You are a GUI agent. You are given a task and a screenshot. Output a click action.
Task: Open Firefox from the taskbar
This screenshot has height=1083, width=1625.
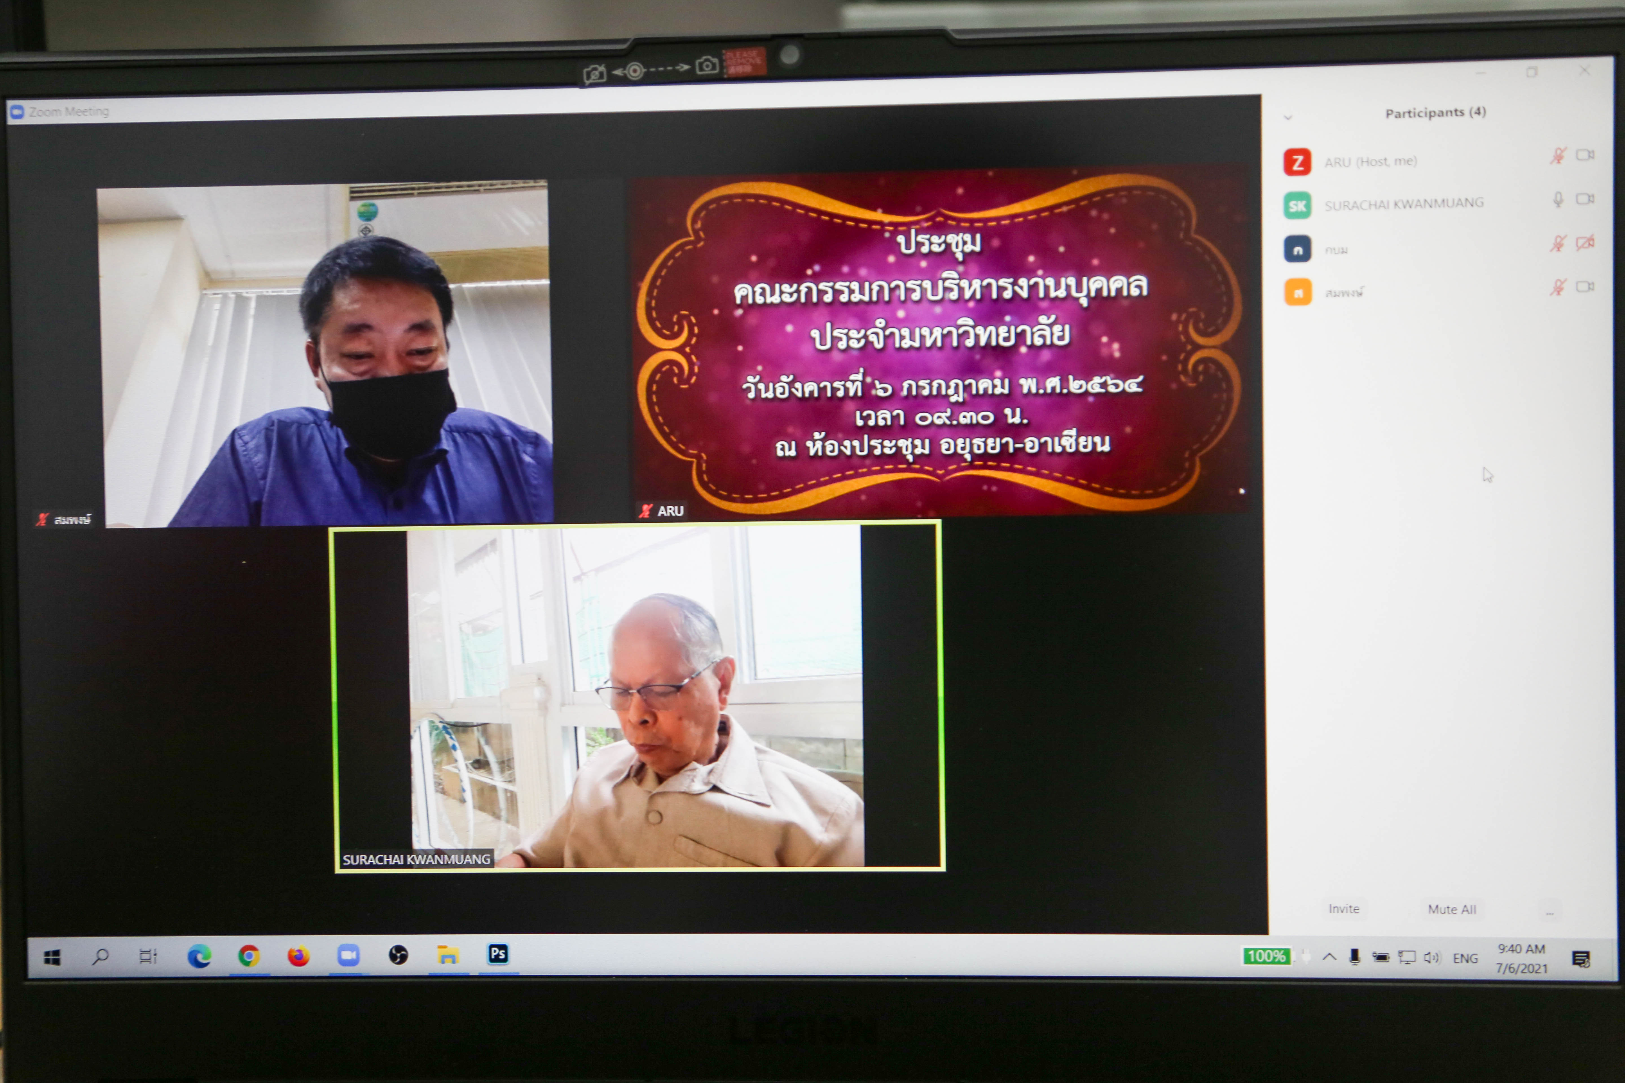click(x=298, y=956)
